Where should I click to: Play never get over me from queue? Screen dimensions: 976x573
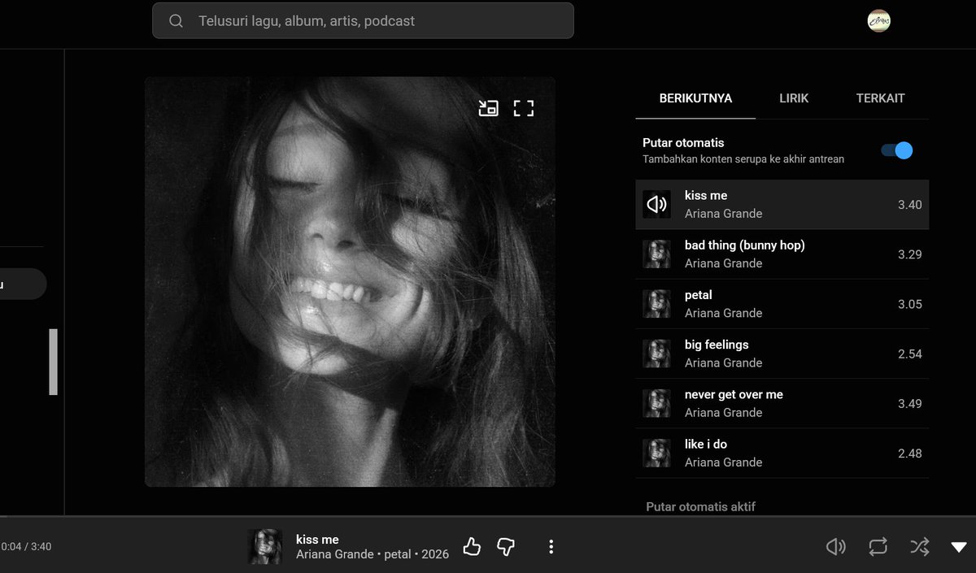point(782,403)
